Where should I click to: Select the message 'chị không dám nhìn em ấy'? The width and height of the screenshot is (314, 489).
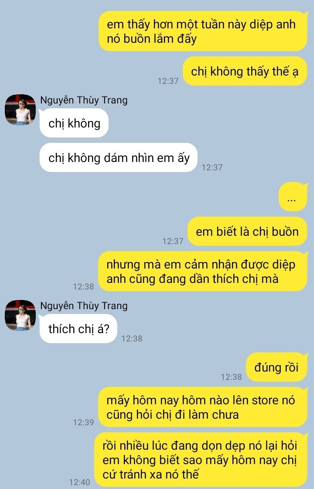[x=118, y=158]
